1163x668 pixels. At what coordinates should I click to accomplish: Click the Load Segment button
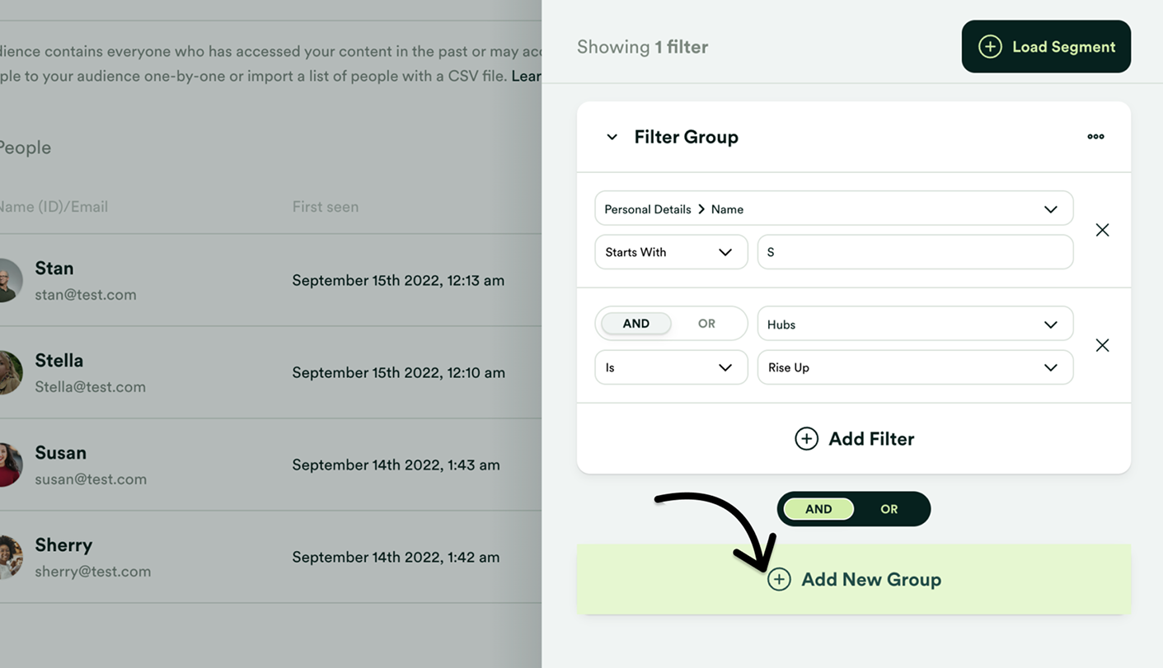[x=1045, y=47]
